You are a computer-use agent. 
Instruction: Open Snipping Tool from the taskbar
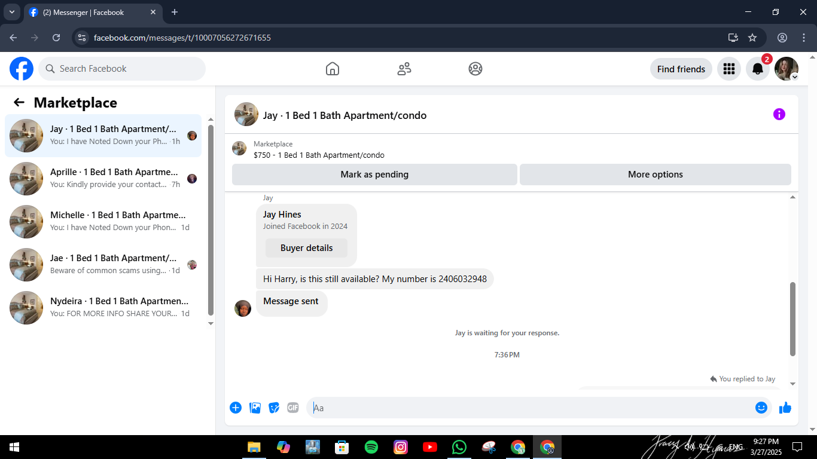pyautogui.click(x=489, y=447)
